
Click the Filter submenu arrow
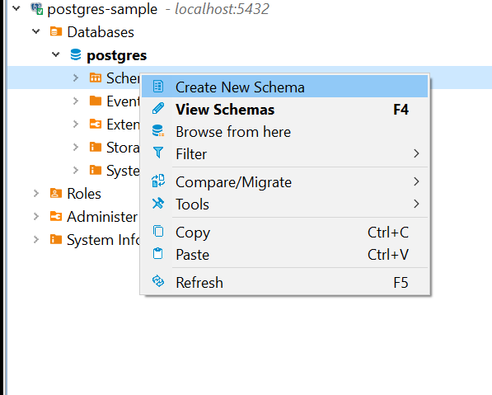(416, 153)
